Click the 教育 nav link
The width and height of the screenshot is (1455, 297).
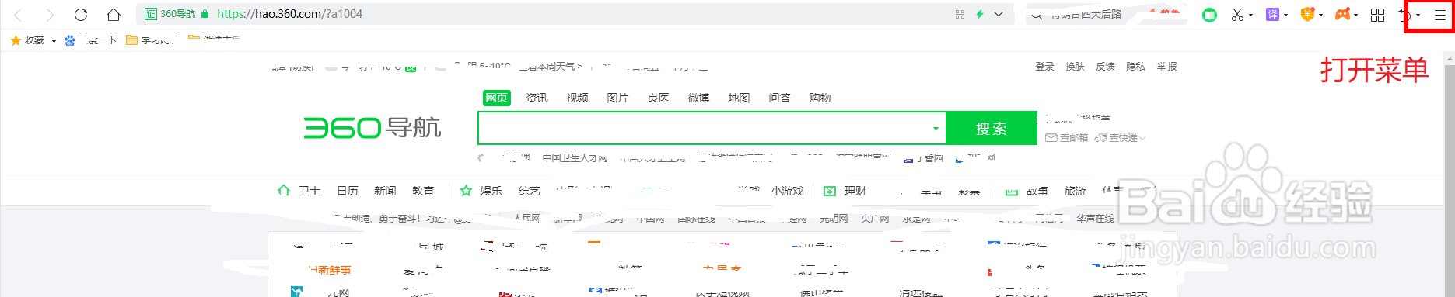tap(423, 191)
